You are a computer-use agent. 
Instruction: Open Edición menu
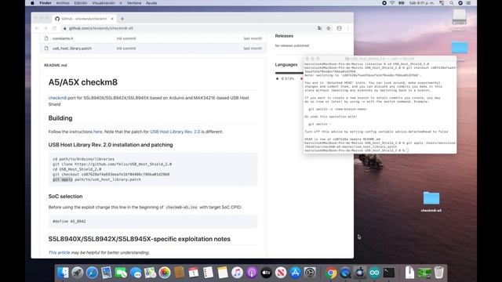(81, 3)
